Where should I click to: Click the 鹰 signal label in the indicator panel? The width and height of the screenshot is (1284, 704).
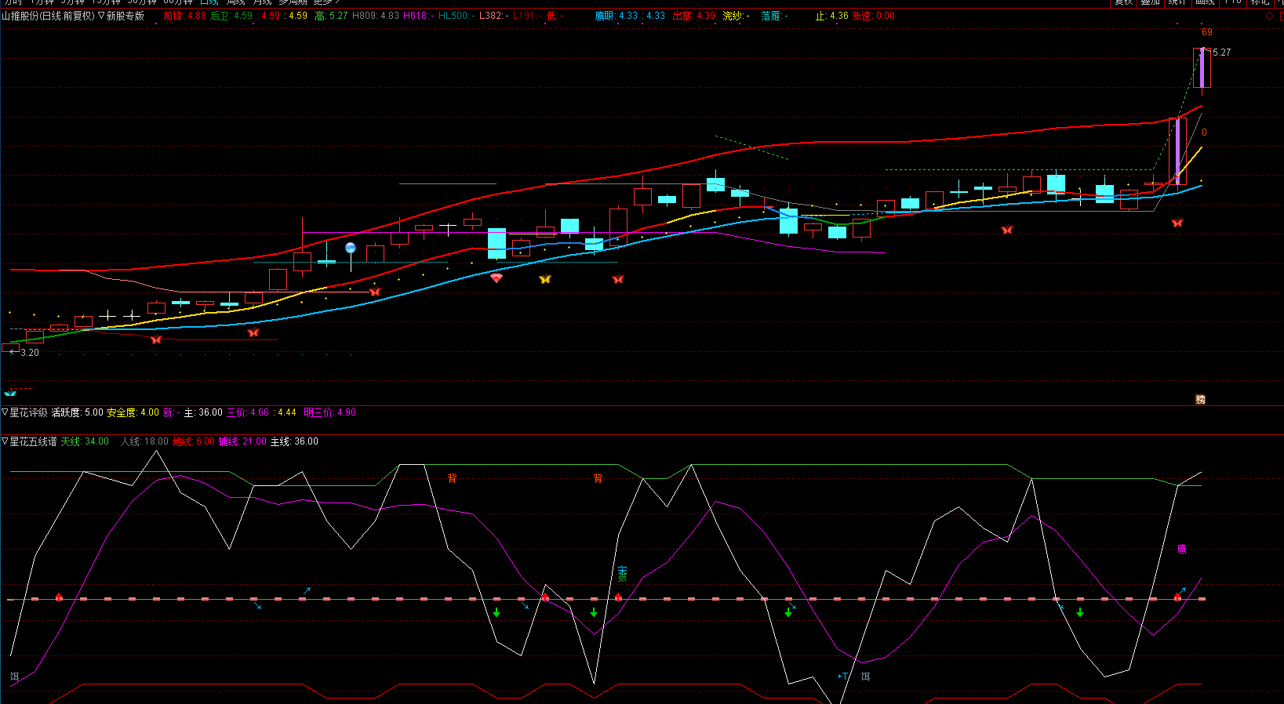coord(1182,549)
